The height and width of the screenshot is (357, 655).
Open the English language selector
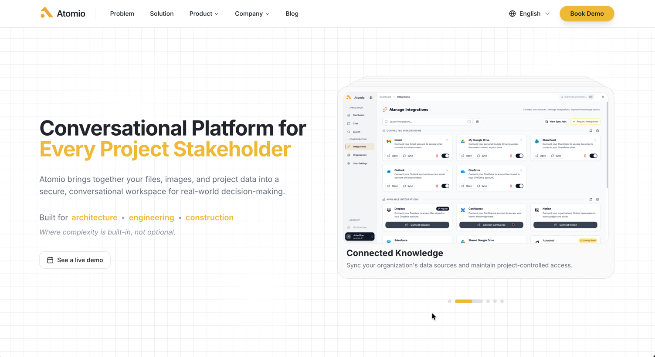[x=529, y=13]
